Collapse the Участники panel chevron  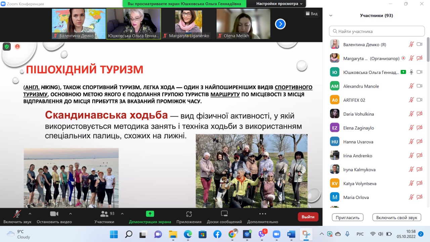pyautogui.click(x=331, y=15)
